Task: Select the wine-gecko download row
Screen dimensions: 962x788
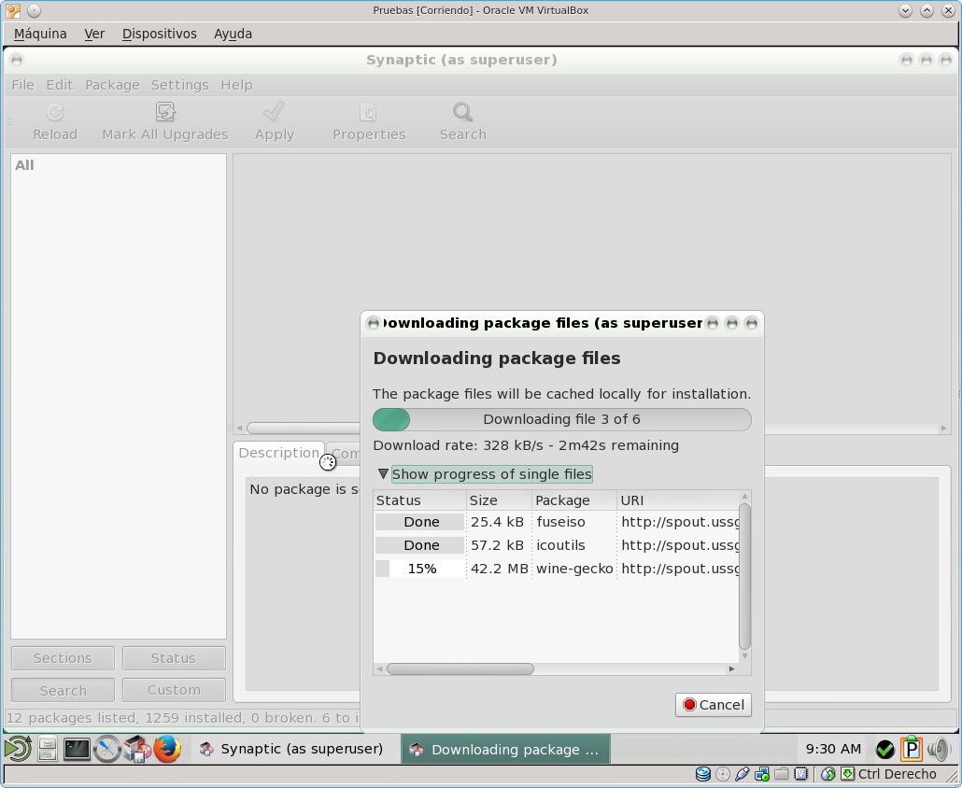Action: pyautogui.click(x=573, y=569)
